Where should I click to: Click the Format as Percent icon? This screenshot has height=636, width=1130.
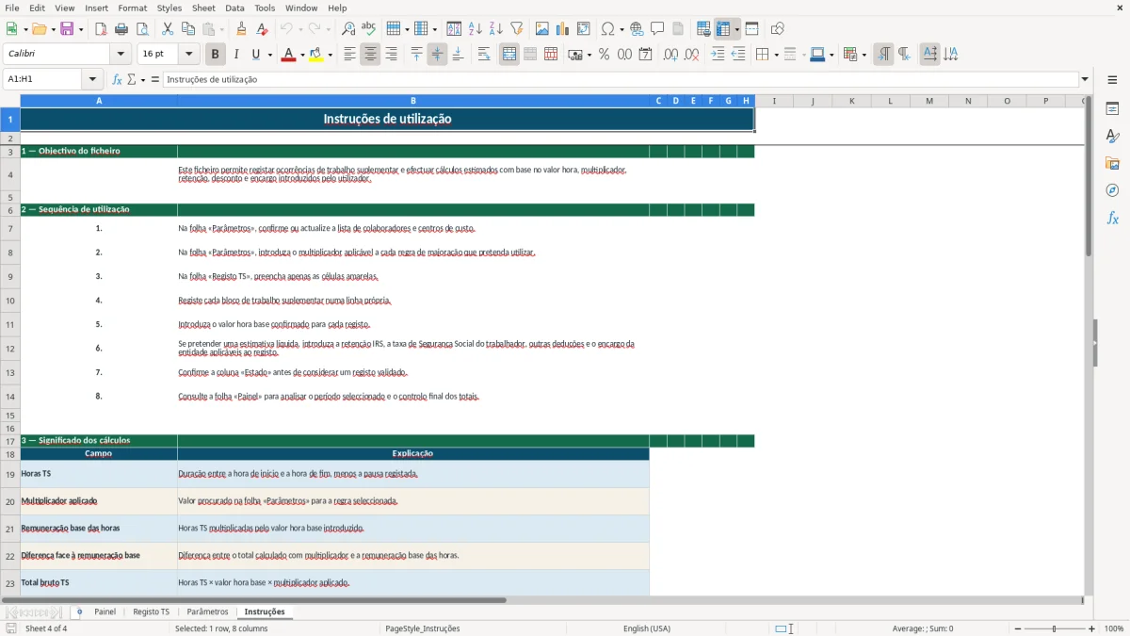pyautogui.click(x=605, y=55)
